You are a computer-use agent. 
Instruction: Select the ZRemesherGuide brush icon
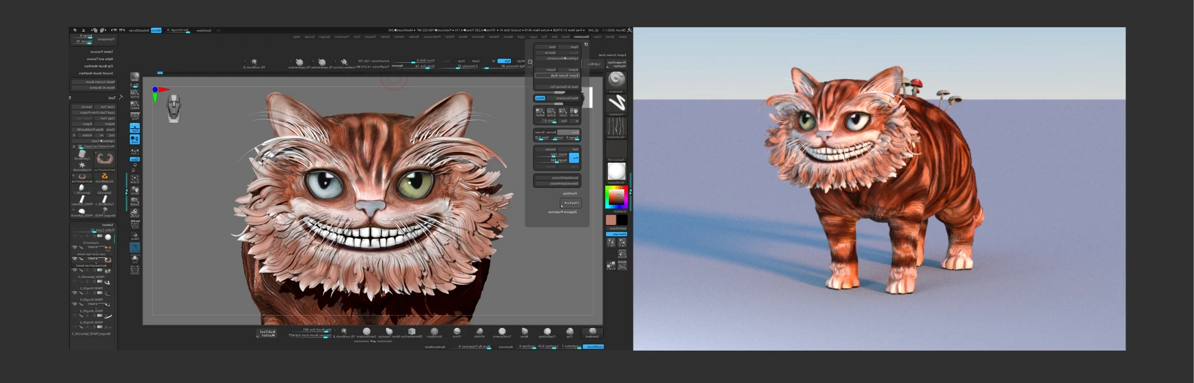click(412, 332)
